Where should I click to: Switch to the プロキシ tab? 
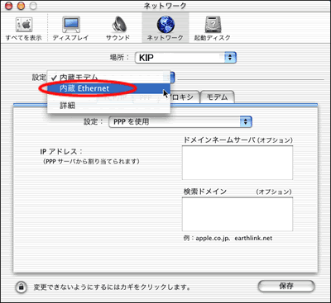point(184,97)
